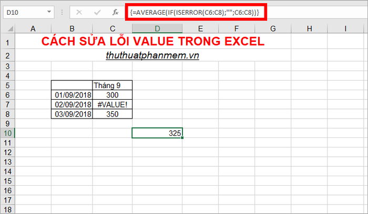Select column H header
Image resolution: width=368 pixels, height=214 pixels.
click(309, 28)
